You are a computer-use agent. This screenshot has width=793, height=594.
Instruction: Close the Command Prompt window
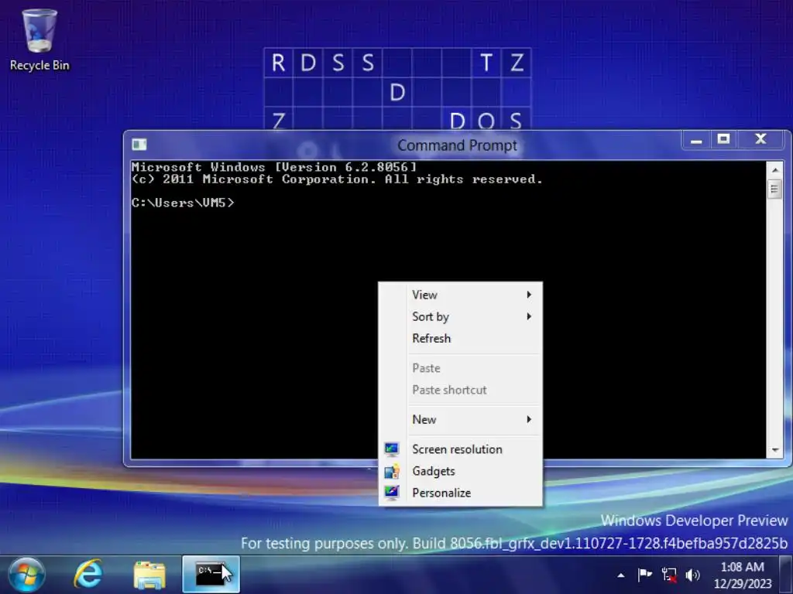click(761, 140)
